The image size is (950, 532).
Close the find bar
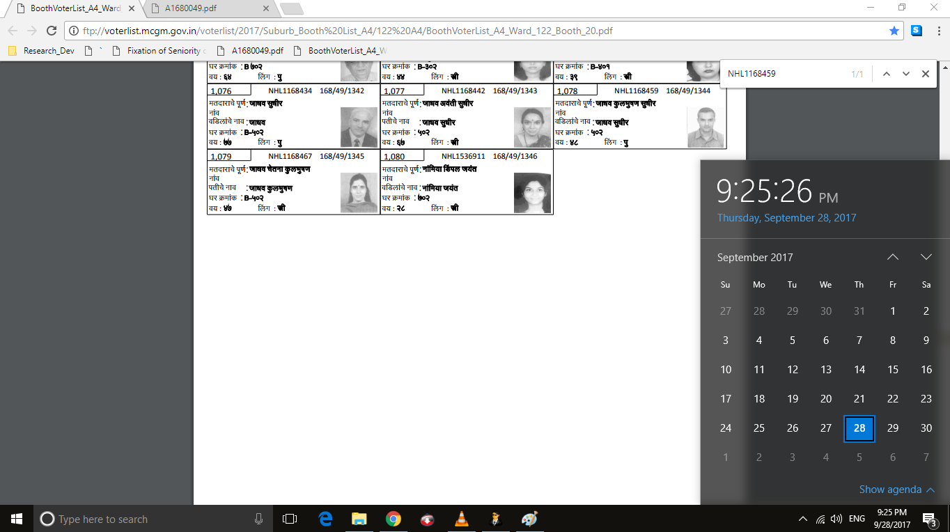pos(926,74)
